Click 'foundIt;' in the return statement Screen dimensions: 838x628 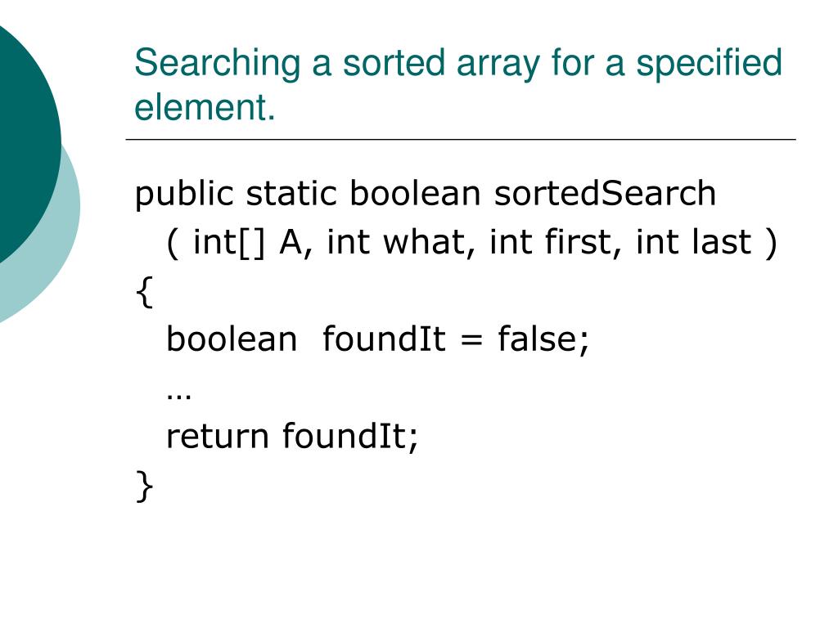coord(350,437)
